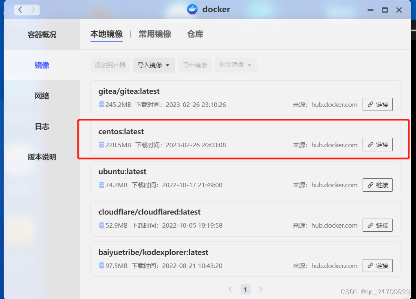416x299 pixels.
Task: Click hub.docker.com source in centos row
Action: click(334, 145)
